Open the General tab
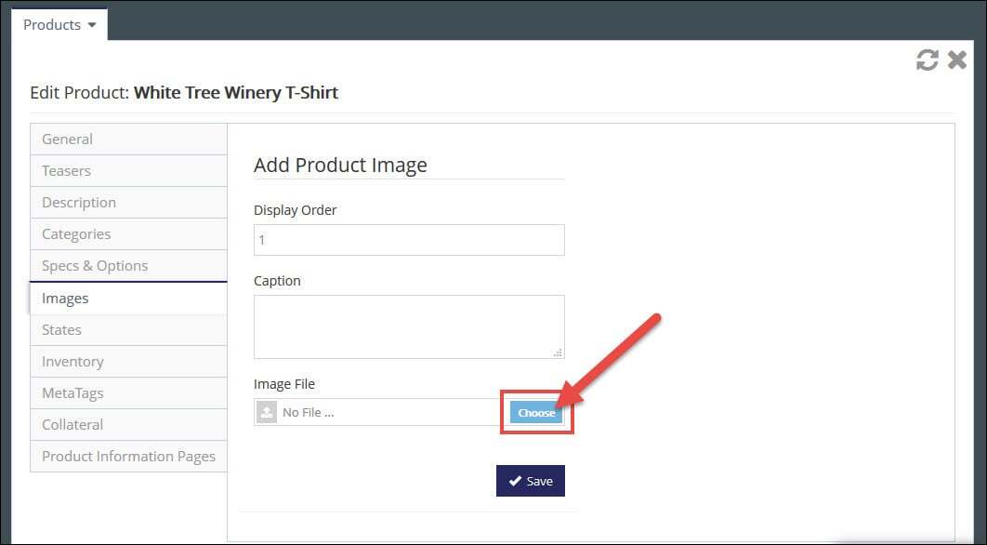The image size is (987, 545). click(128, 140)
